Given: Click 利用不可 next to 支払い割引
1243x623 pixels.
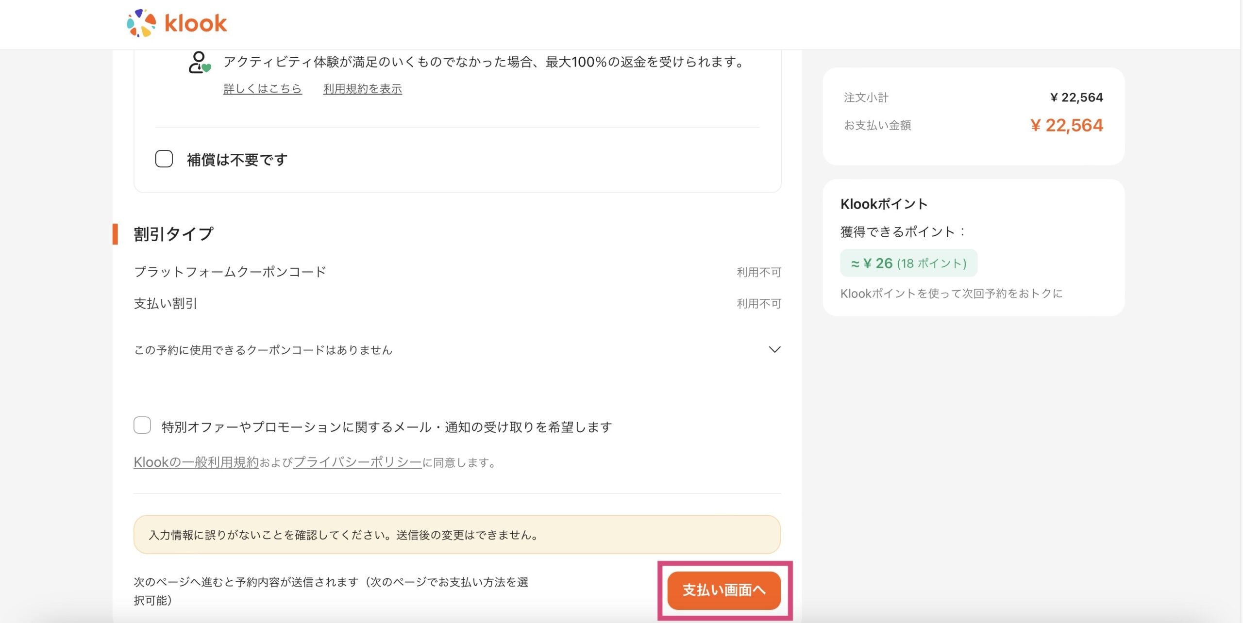Looking at the screenshot, I should pos(759,304).
